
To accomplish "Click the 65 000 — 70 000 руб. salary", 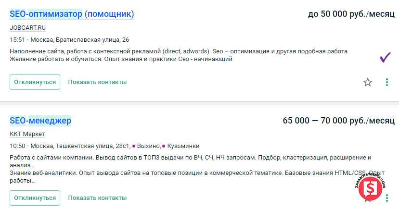I will pos(338,121).
